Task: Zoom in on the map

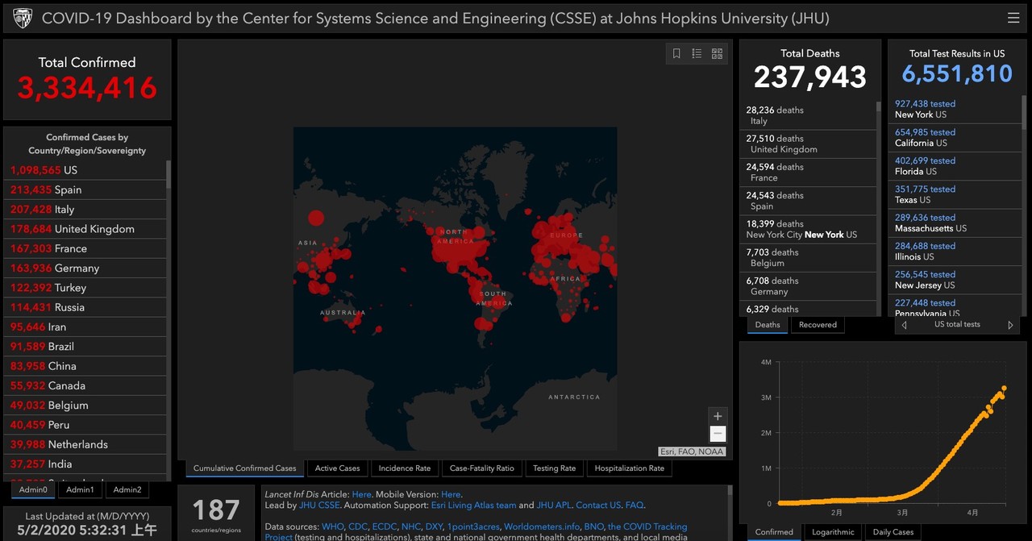Action: [x=718, y=416]
